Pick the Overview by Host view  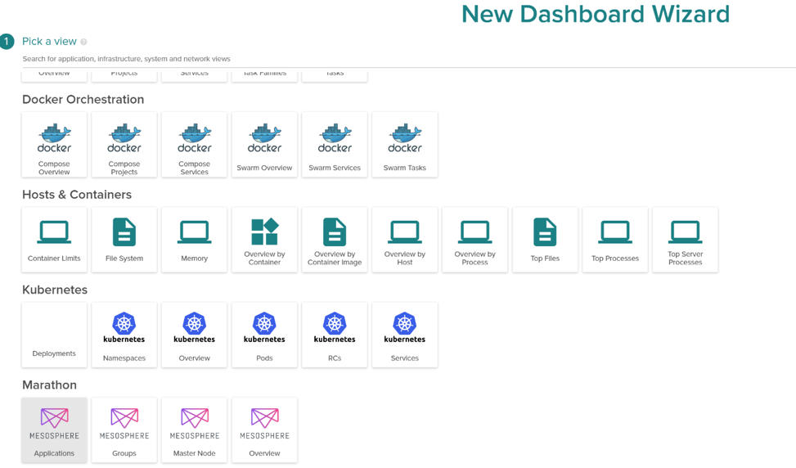(405, 240)
